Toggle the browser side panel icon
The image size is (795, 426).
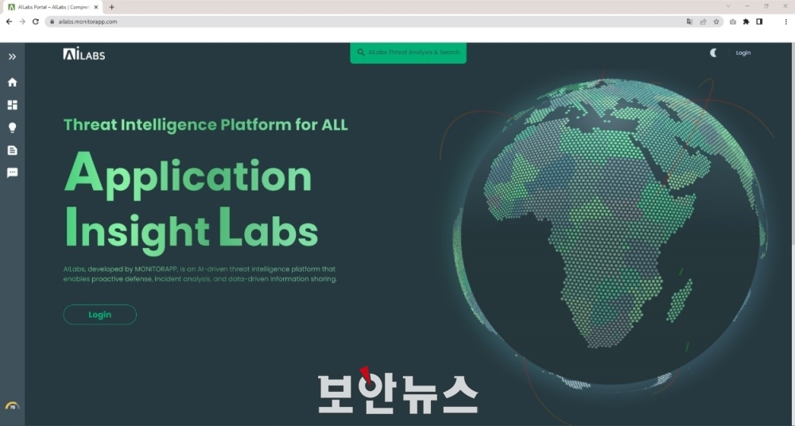[x=759, y=21]
